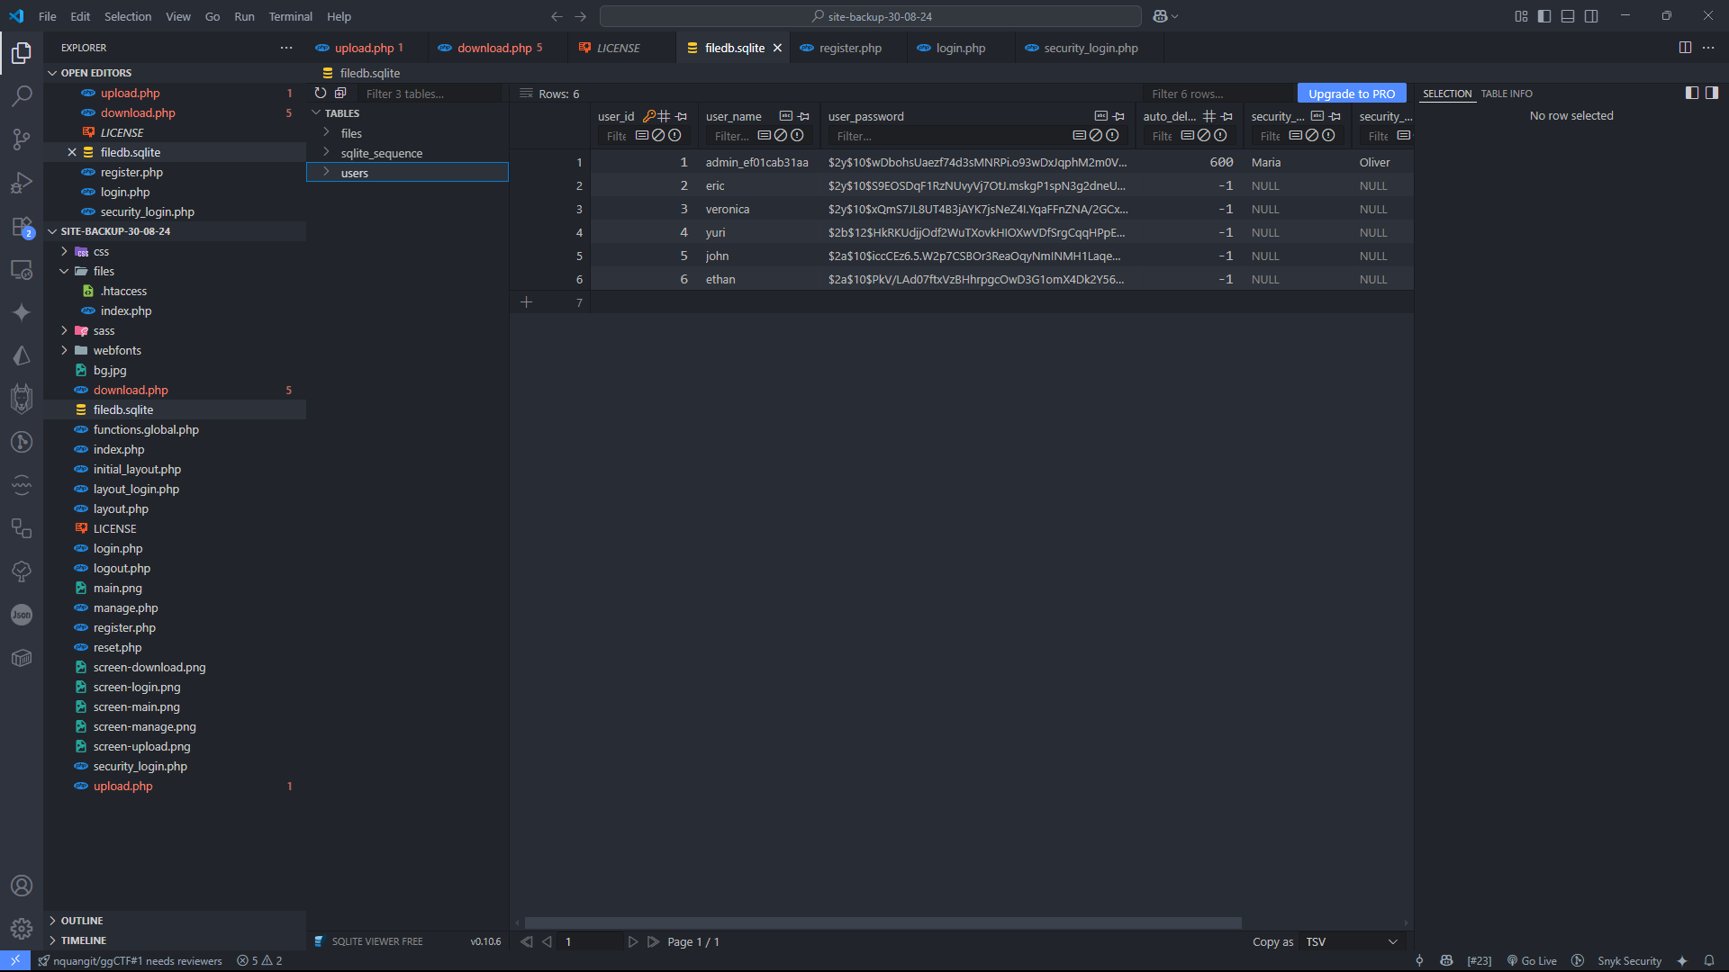This screenshot has height=972, width=1729.
Task: Click the Upgrade to PRO button
Action: pyautogui.click(x=1351, y=94)
